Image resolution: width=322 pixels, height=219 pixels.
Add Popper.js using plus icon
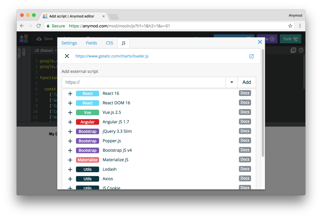(x=70, y=141)
